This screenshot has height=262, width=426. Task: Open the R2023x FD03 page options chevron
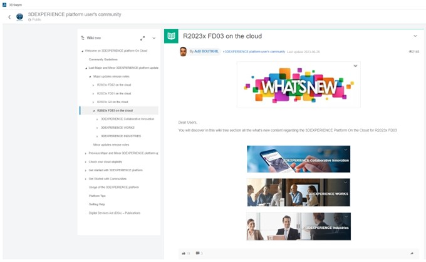tap(415, 36)
